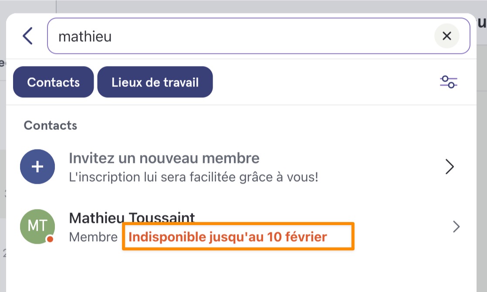Click the plus invite circle icon
The image size is (487, 292).
click(x=37, y=167)
